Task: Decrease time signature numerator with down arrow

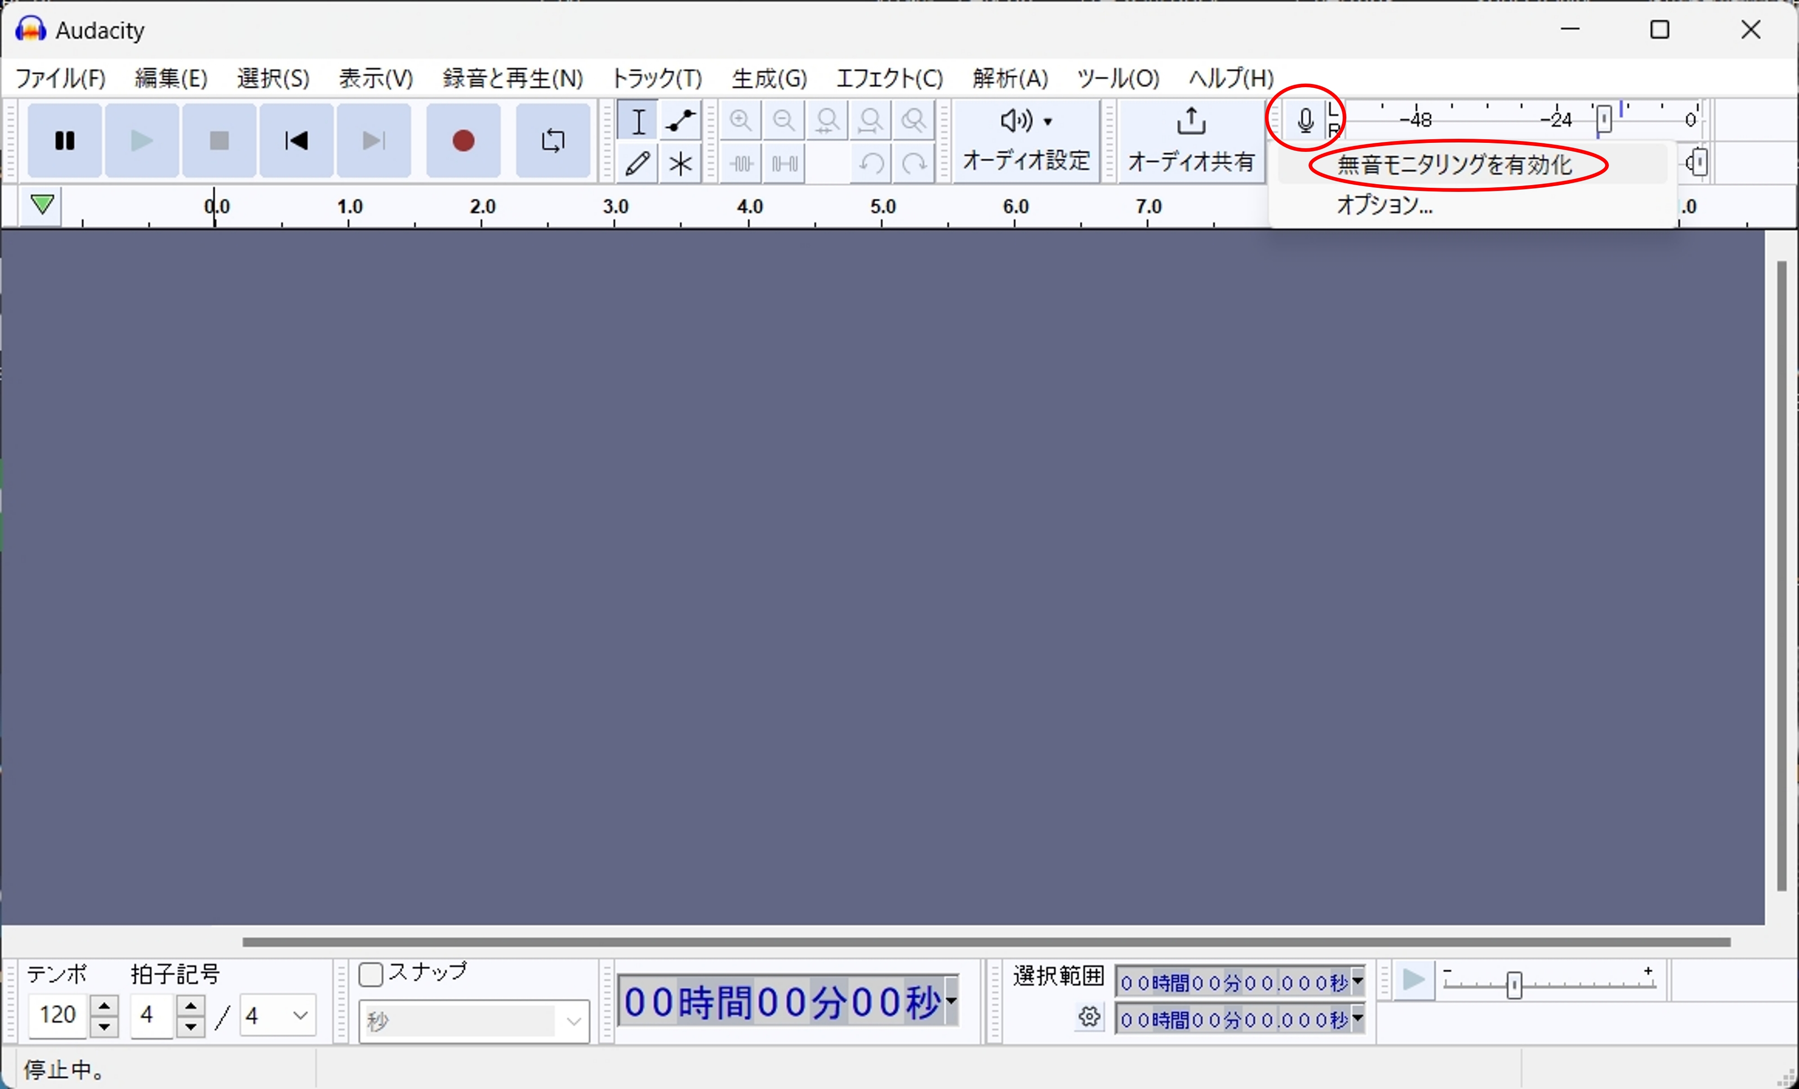Action: [x=191, y=1026]
